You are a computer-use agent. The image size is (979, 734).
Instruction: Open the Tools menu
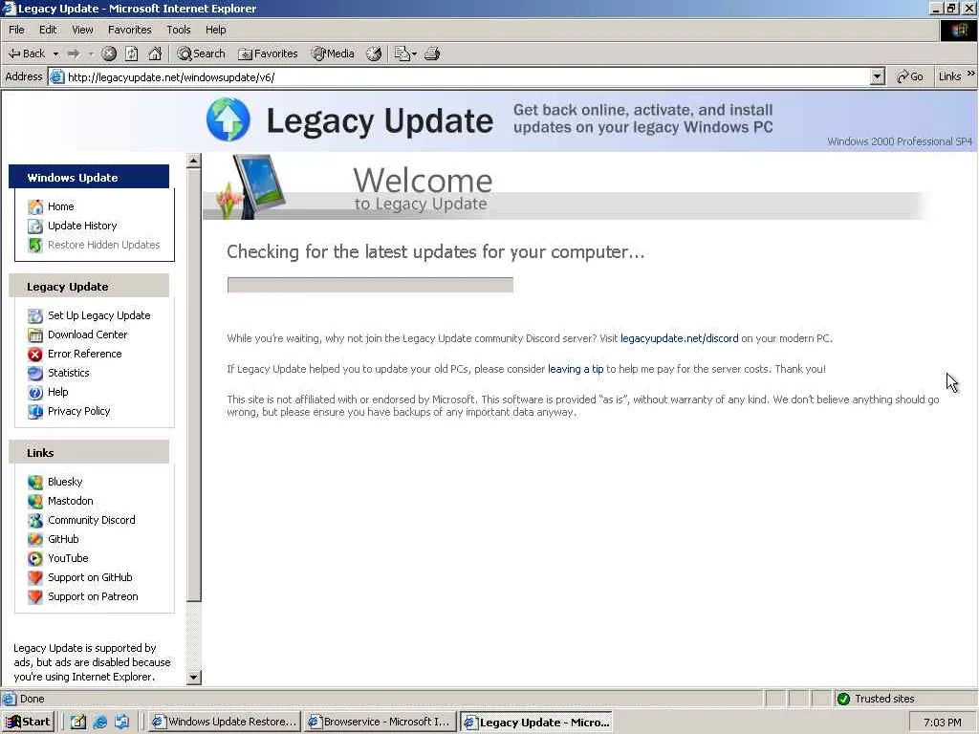coord(179,30)
